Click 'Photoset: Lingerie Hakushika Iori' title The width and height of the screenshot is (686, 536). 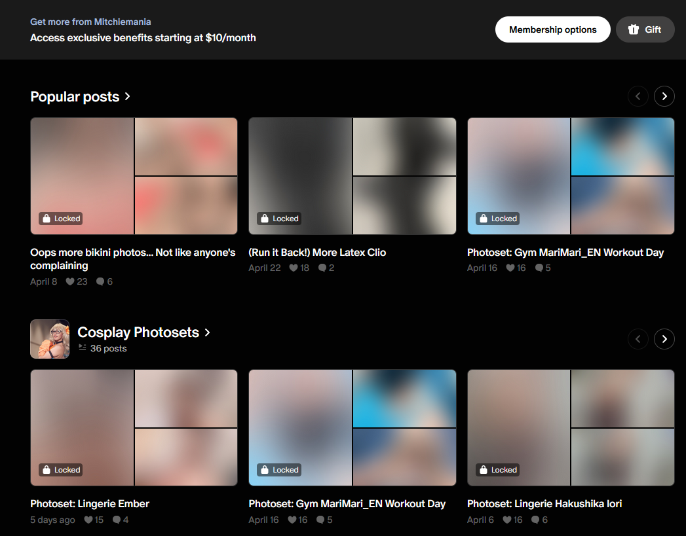pos(544,504)
